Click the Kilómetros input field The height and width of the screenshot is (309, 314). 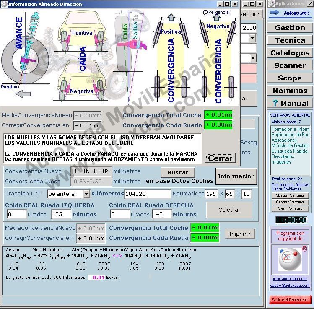click(148, 194)
